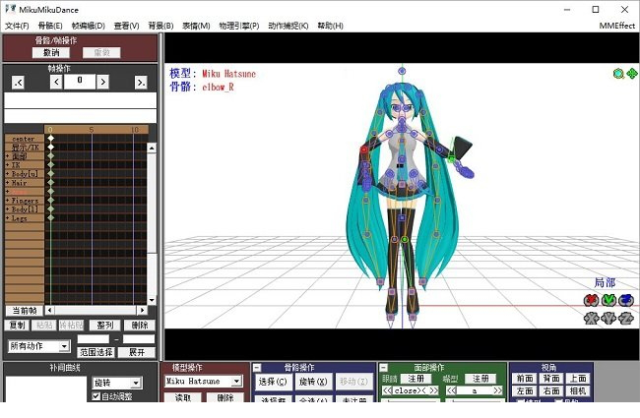Click the green pan view icon in viewport
Image resolution: width=640 pixels, height=418 pixels.
(x=632, y=74)
